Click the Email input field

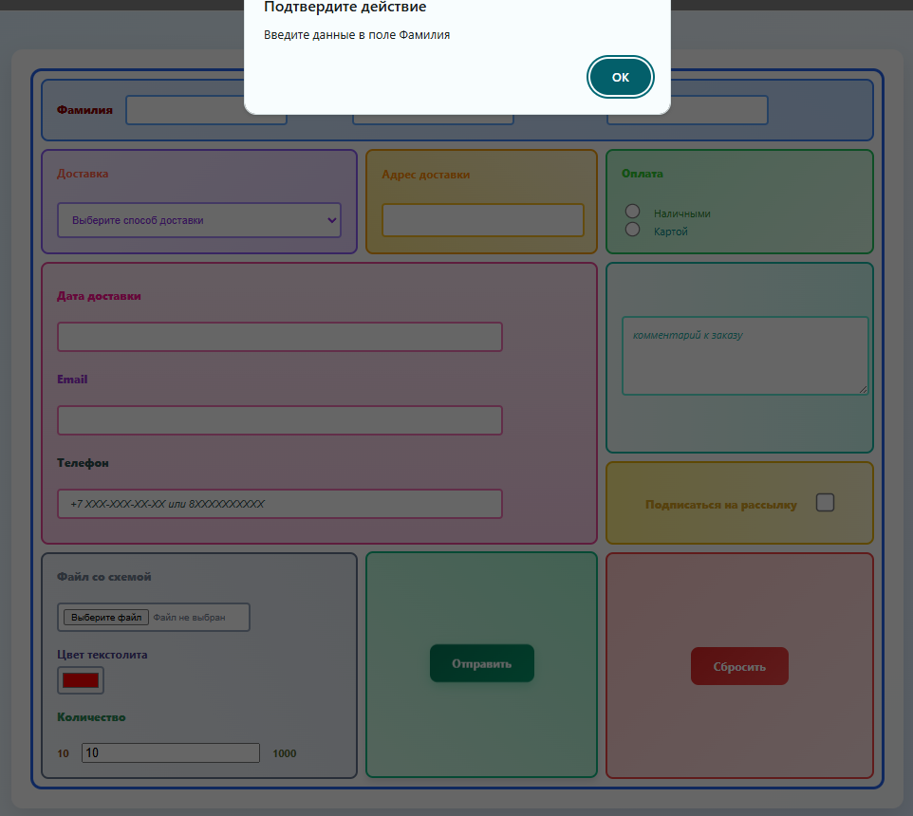pyautogui.click(x=279, y=420)
